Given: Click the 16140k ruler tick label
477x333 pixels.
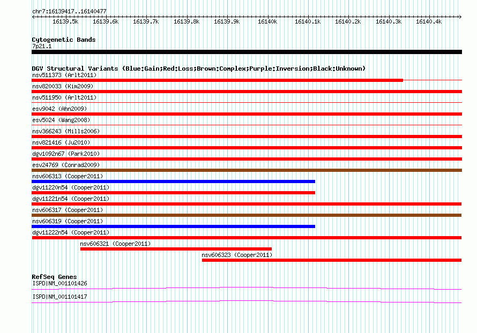Looking at the screenshot, I should coord(267,21).
